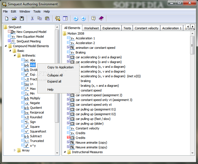This screenshot has height=164, width=198.
Task: Select the x^y tree item
Action: (33, 146)
